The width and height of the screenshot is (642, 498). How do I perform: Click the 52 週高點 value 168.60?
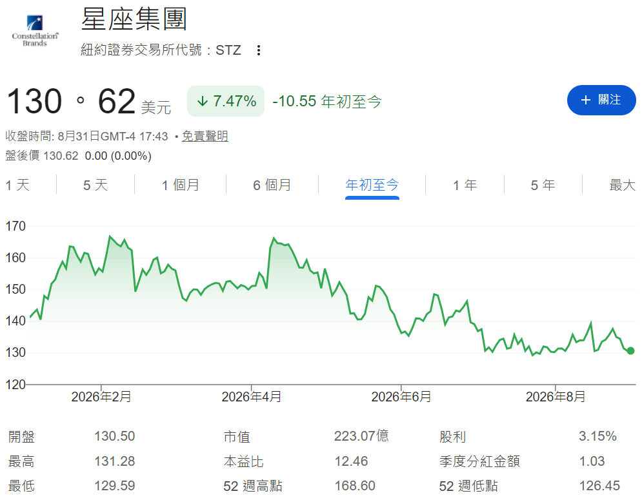[x=355, y=486]
